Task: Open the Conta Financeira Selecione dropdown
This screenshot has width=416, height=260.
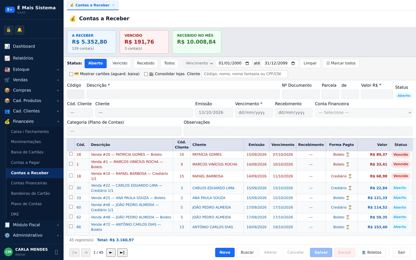Action: [x=363, y=113]
